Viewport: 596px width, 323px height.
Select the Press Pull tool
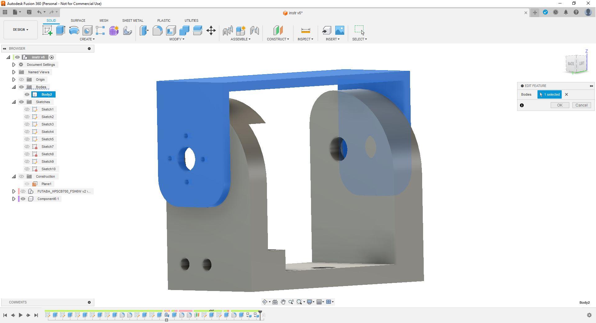coord(144,30)
